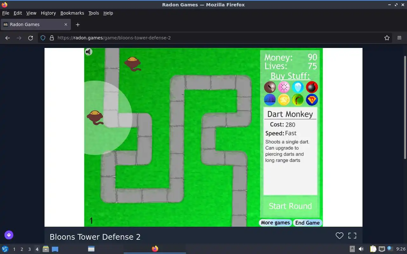407x254 pixels.
Task: Select the Dart Monkey tower icon
Action: pos(270,87)
